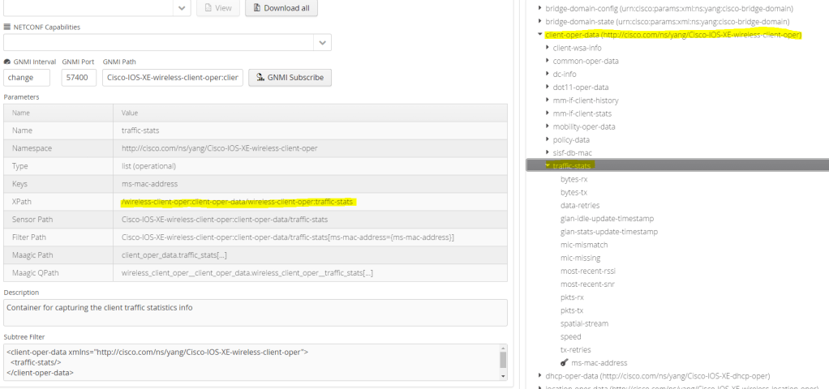Select the pkts-tx leaf
This screenshot has height=389, width=829.
[x=571, y=310]
